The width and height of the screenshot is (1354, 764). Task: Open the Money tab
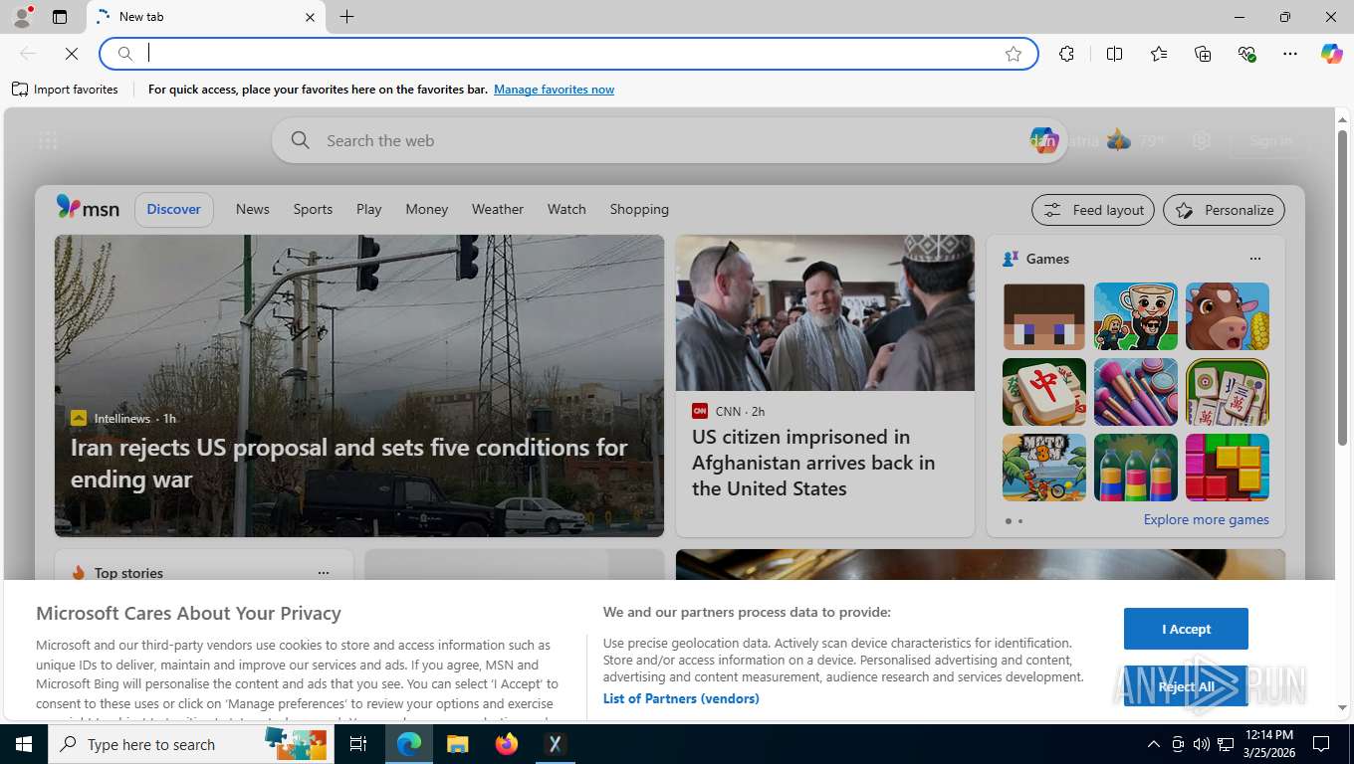pos(426,209)
